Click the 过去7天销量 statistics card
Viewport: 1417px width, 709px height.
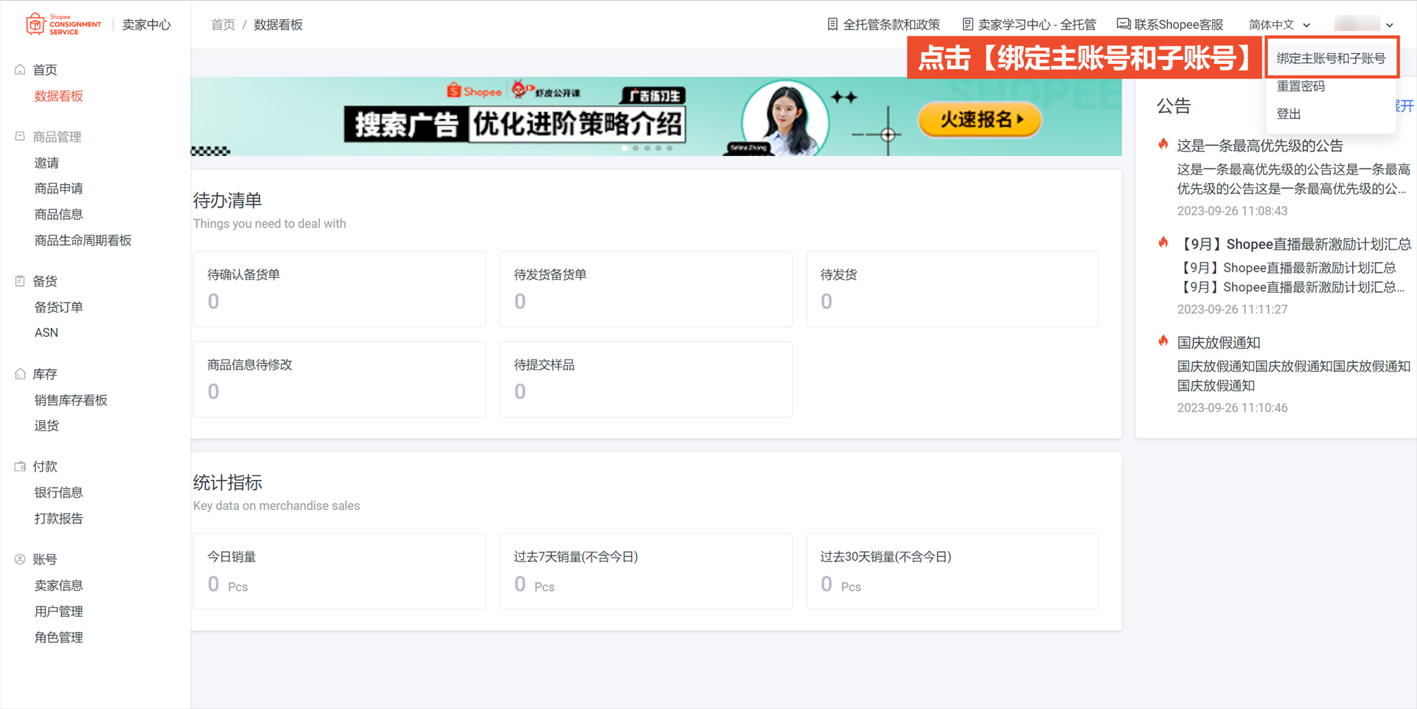tap(646, 571)
